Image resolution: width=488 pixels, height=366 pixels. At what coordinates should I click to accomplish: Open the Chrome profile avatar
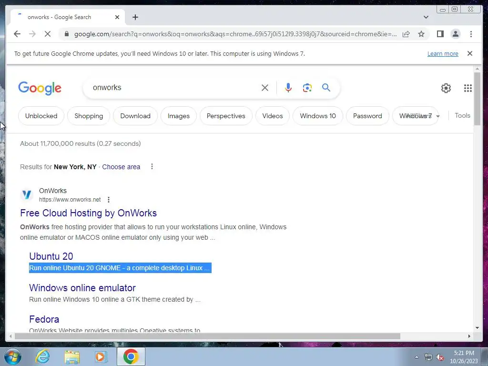[x=455, y=34]
